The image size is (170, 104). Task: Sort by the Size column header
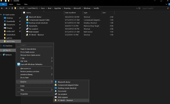(x=104, y=13)
